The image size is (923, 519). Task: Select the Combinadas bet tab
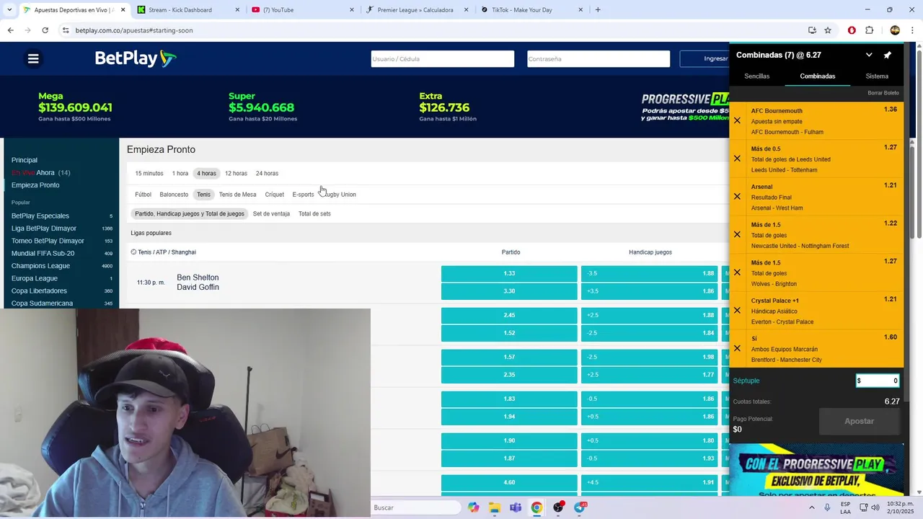coord(818,76)
